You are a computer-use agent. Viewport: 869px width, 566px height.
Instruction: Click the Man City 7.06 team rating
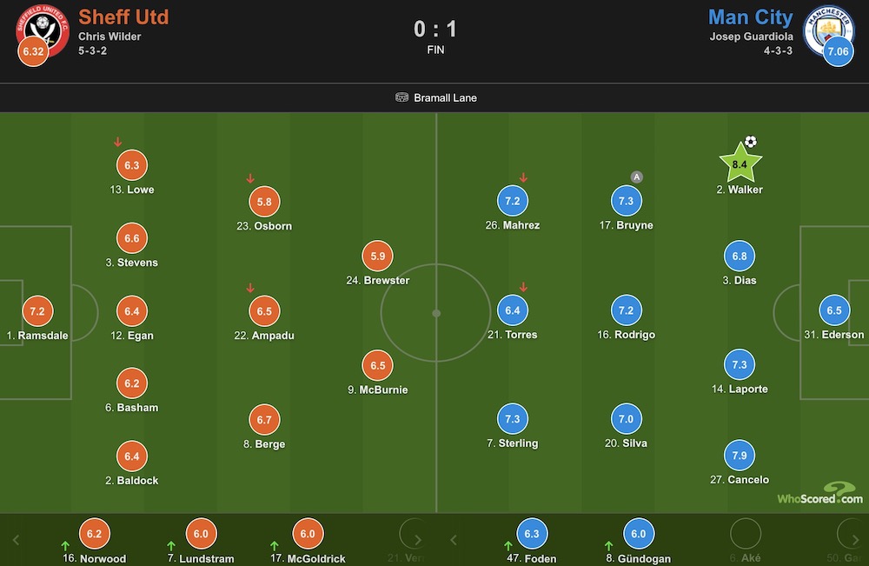pos(838,51)
